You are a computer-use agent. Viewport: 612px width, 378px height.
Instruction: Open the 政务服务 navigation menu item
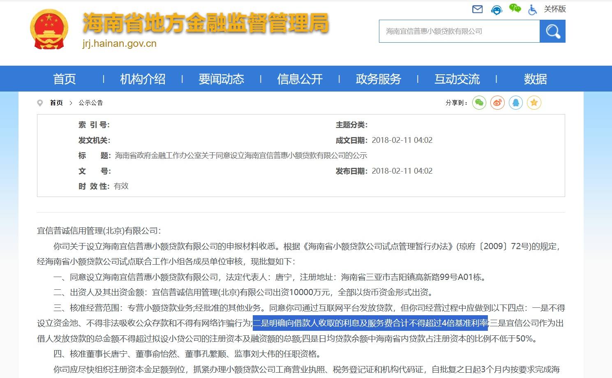point(378,79)
